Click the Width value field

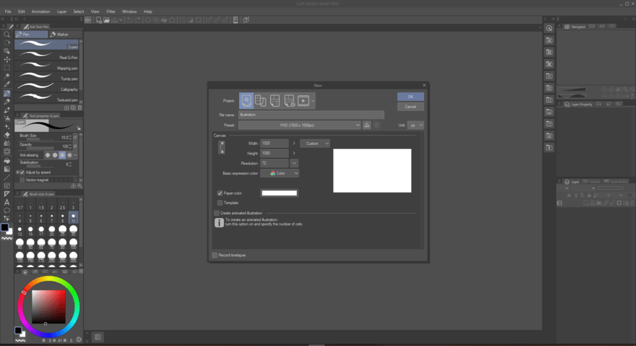(274, 143)
